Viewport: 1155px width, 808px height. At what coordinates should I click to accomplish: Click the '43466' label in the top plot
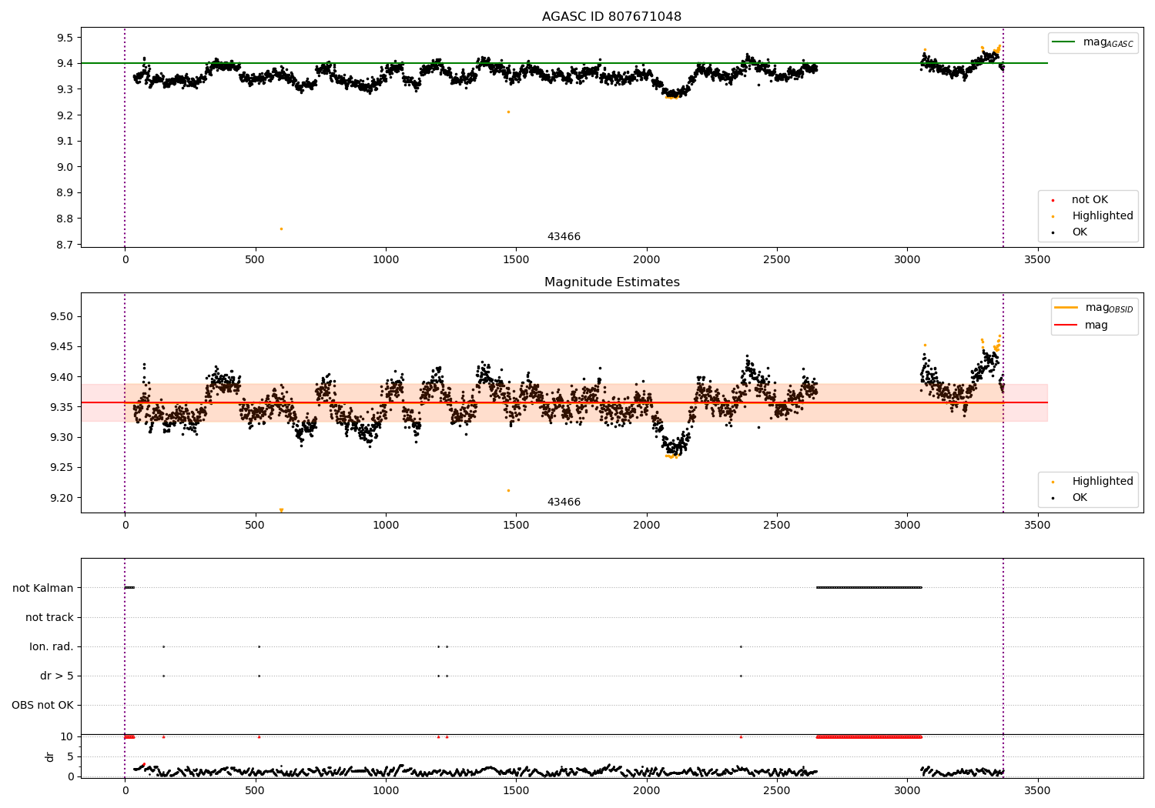564,237
